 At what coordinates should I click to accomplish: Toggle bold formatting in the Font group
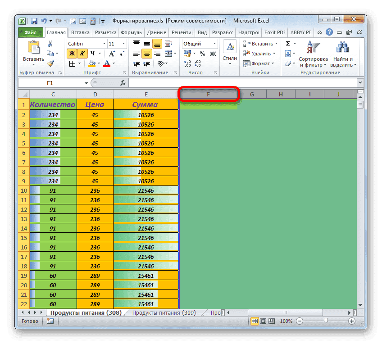72,54
